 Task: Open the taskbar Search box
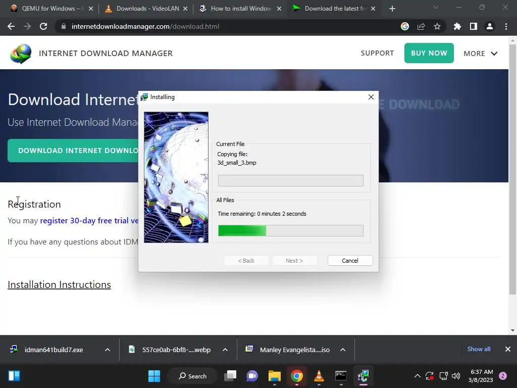coord(192,376)
